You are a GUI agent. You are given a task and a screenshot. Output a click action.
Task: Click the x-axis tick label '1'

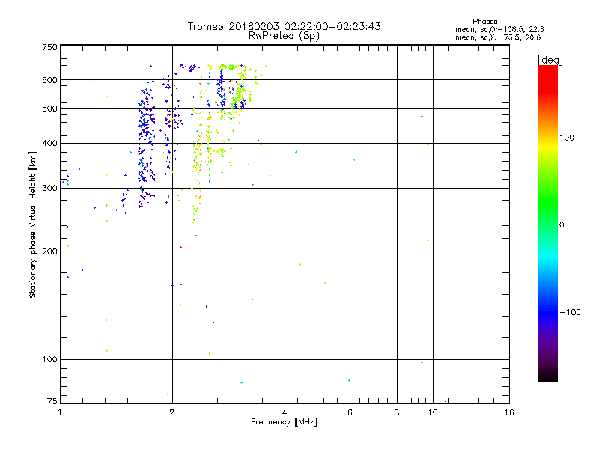[x=60, y=412]
